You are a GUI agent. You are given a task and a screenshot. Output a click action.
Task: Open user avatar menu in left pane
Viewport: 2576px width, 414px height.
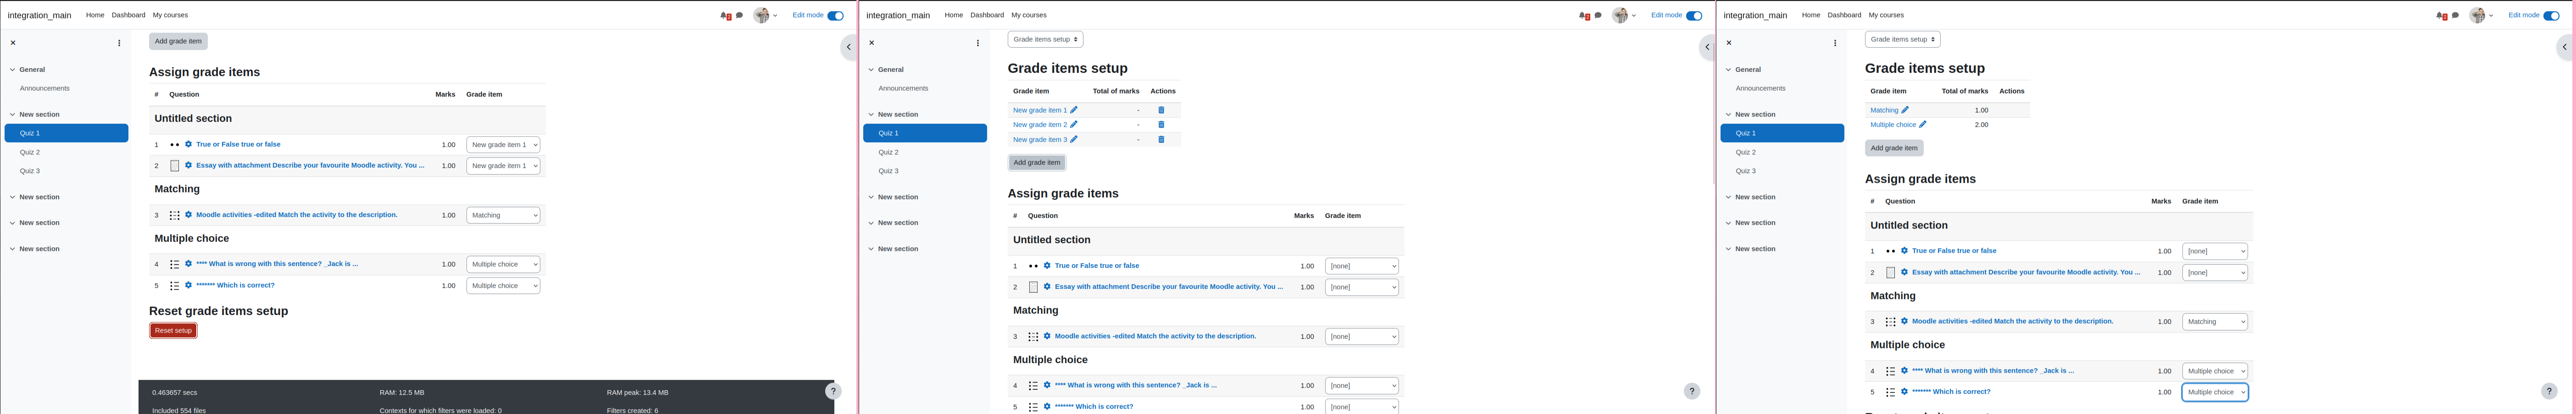(765, 15)
